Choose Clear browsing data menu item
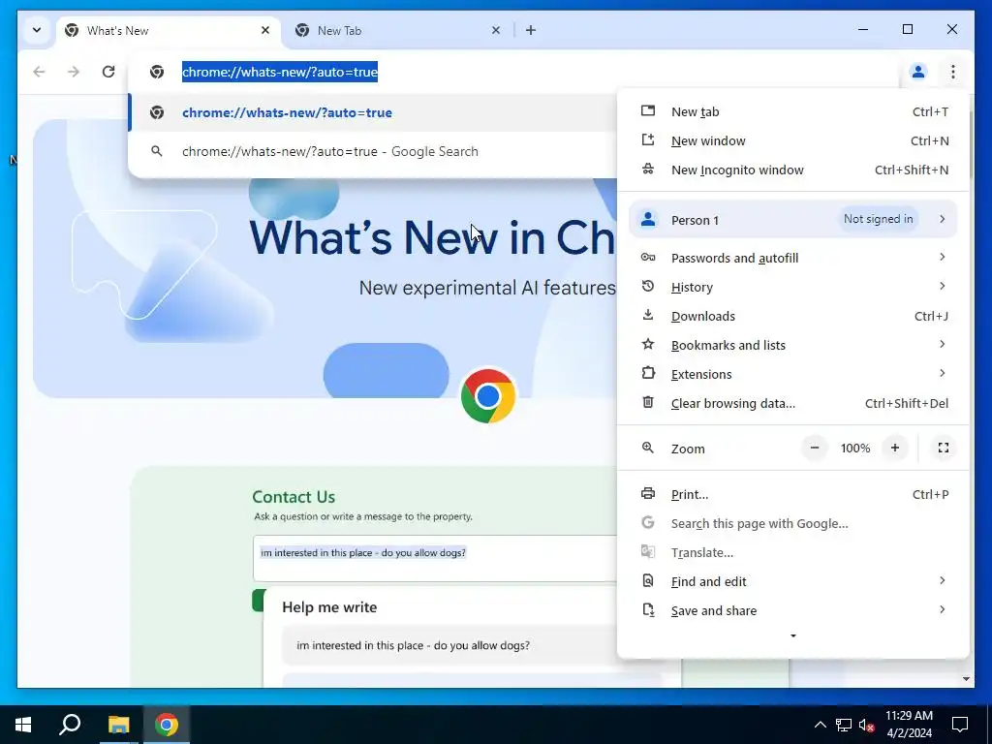Viewport: 992px width, 744px height. coord(793,403)
